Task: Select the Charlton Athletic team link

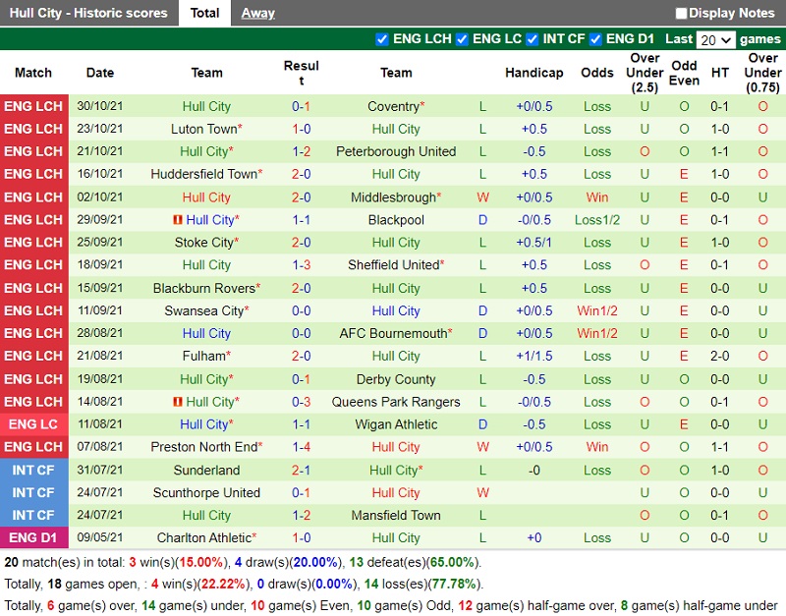Action: [x=203, y=537]
